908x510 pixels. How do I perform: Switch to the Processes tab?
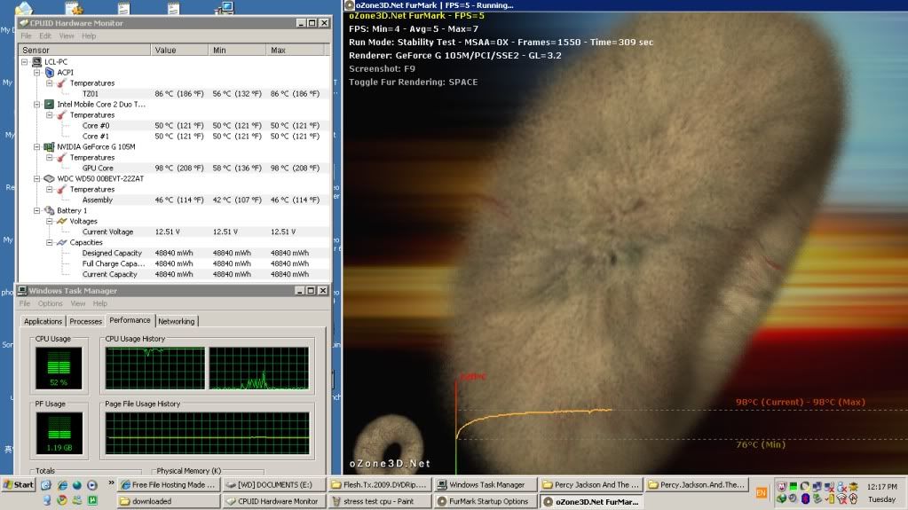tap(86, 321)
